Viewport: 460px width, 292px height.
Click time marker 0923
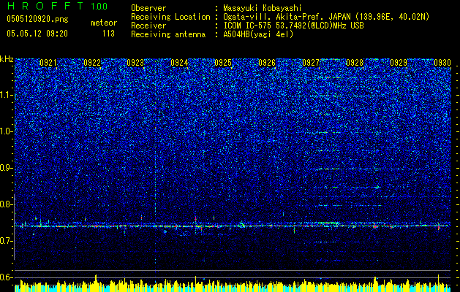135,63
